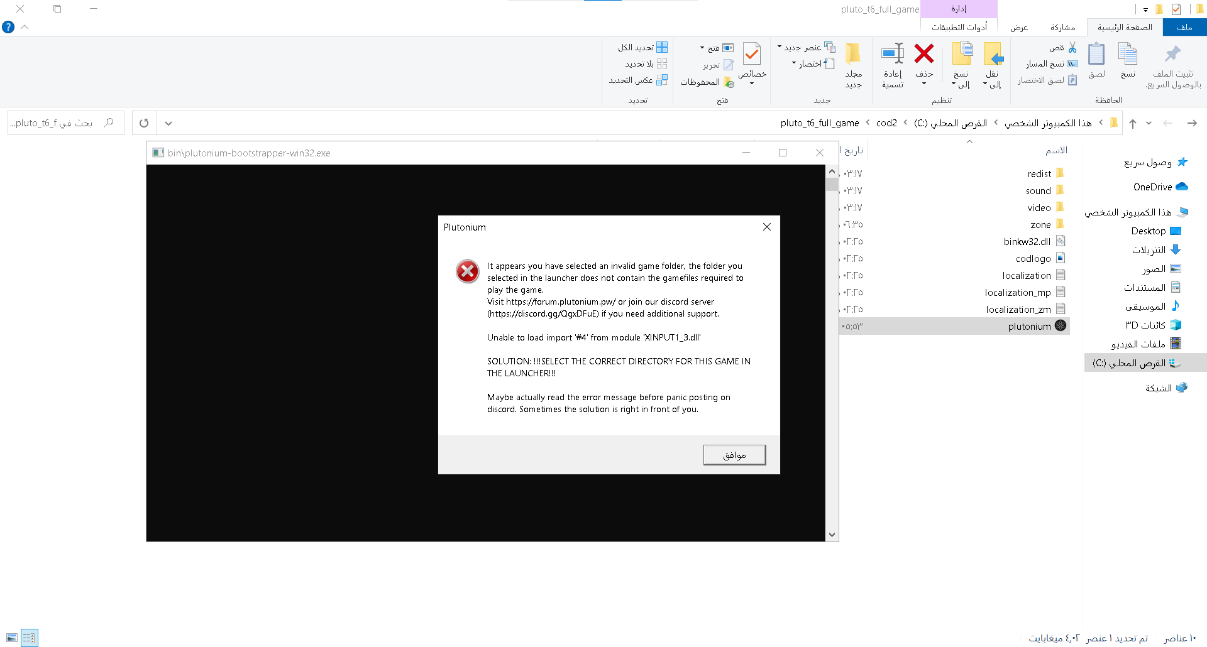Image resolution: width=1207 pixels, height=647 pixels.
Task: Click History (المحفوظات) ribbon item
Action: (x=707, y=82)
